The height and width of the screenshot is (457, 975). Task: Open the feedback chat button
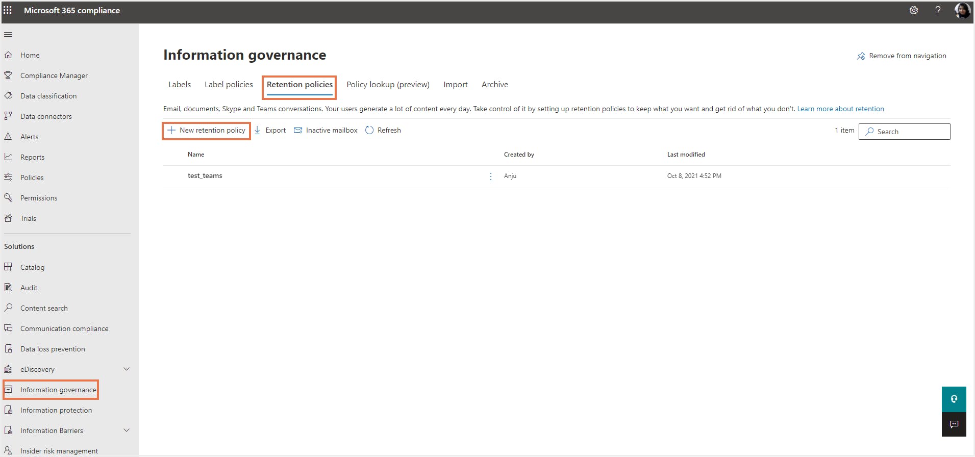pos(954,424)
